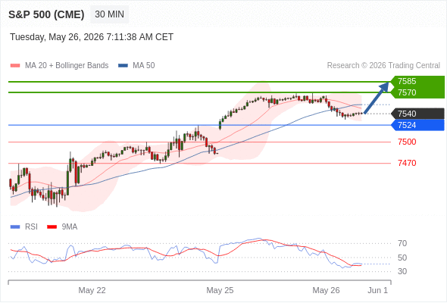Click the Research © 2026 Trading Central credit
The width and height of the screenshot is (447, 303).
click(x=383, y=66)
